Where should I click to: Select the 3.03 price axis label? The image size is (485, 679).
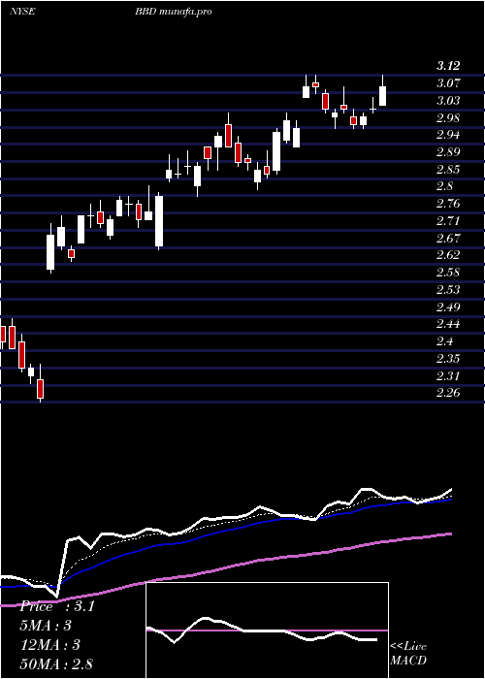pos(448,101)
